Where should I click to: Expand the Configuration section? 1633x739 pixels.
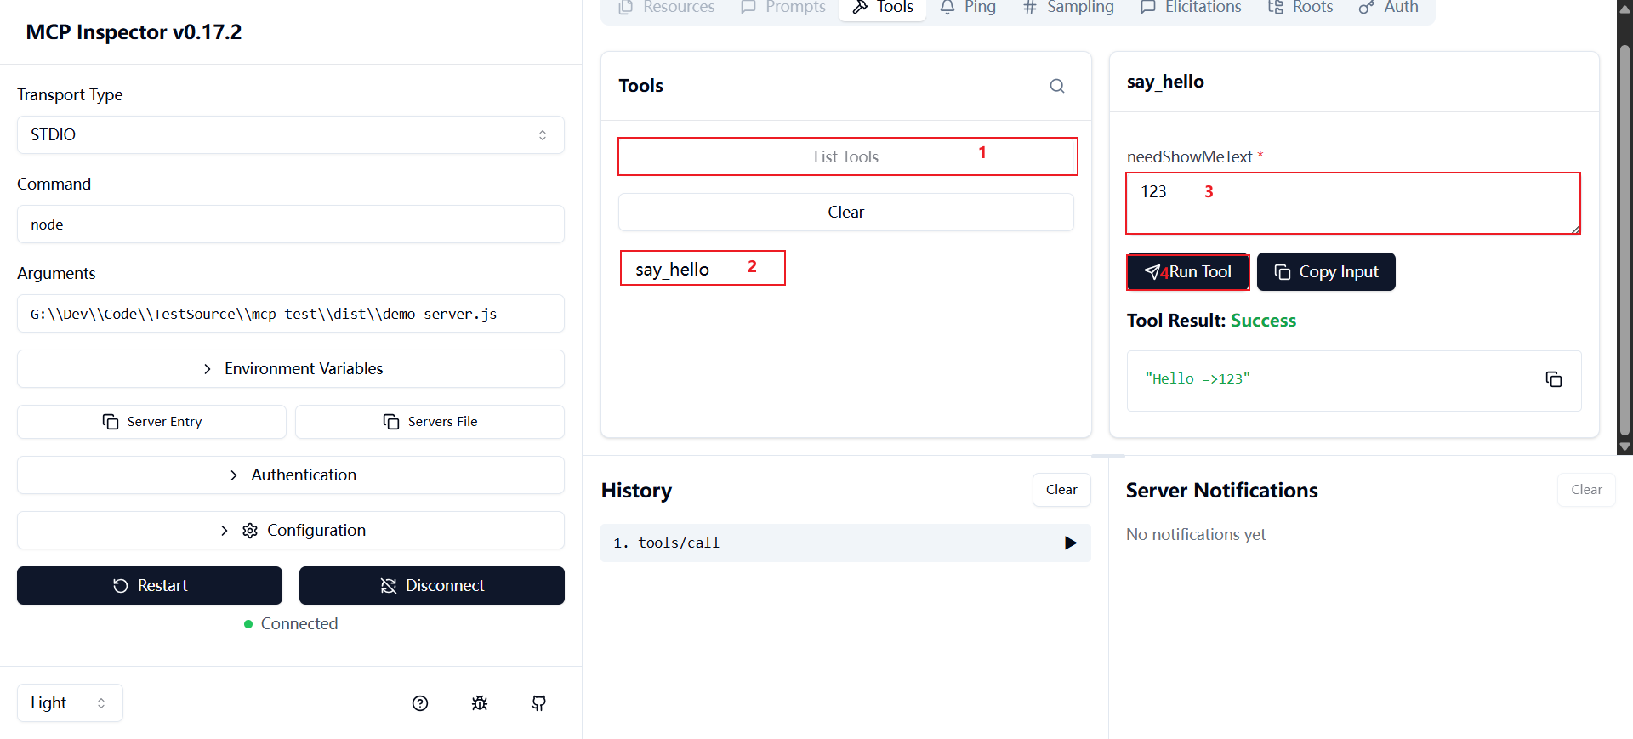point(291,531)
